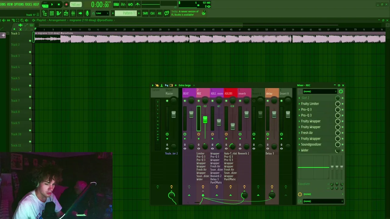Viewport: 390px width, 219px height.
Task: Mute the BEAT mixer track
Action: point(185,101)
